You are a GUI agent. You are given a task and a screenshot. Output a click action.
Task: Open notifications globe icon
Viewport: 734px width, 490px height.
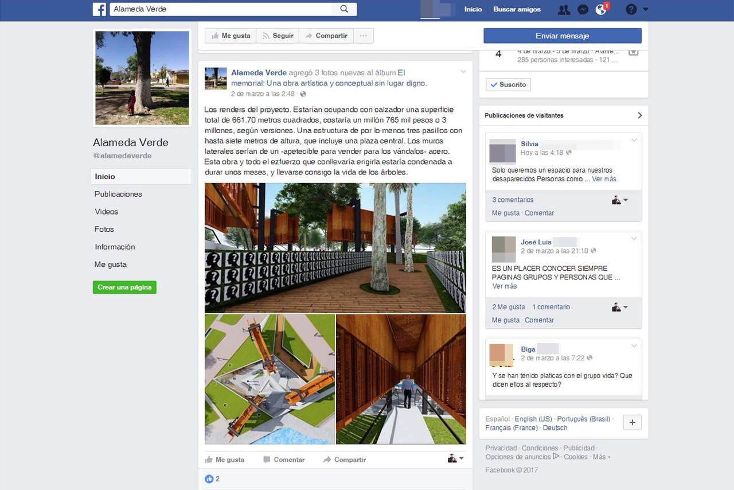point(600,9)
